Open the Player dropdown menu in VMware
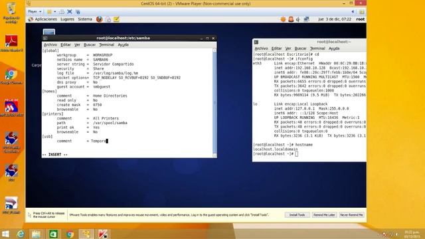 (x=35, y=12)
